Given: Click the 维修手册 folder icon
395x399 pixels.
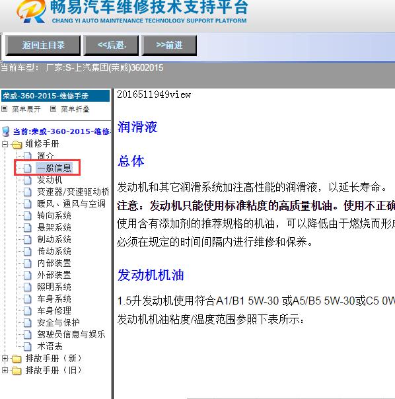Looking at the screenshot, I should point(17,145).
